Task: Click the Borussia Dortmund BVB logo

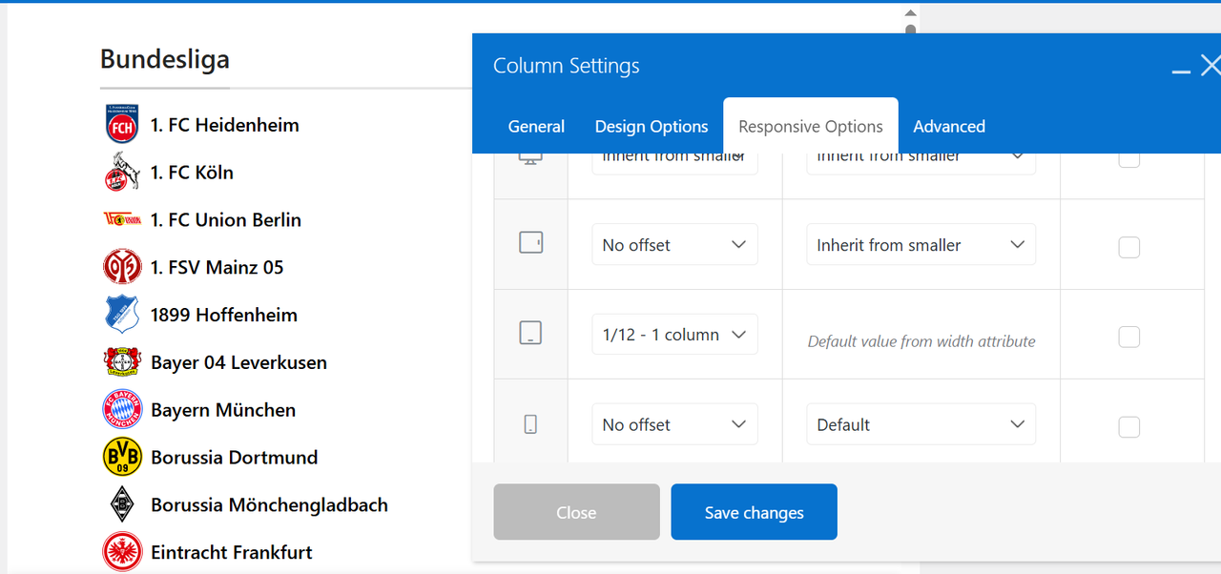Action: [x=122, y=458]
